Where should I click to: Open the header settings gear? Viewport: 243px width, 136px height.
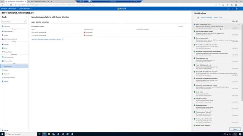click(237, 9)
